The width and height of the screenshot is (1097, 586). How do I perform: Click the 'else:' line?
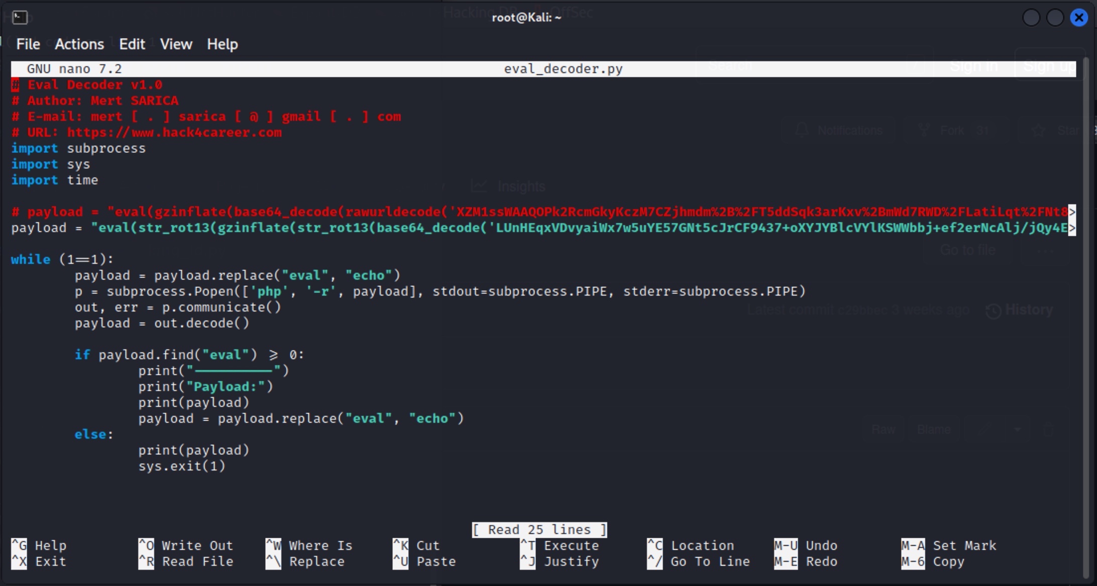tap(94, 434)
